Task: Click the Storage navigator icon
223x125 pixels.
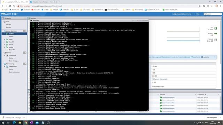Action: click(x=5, y=53)
